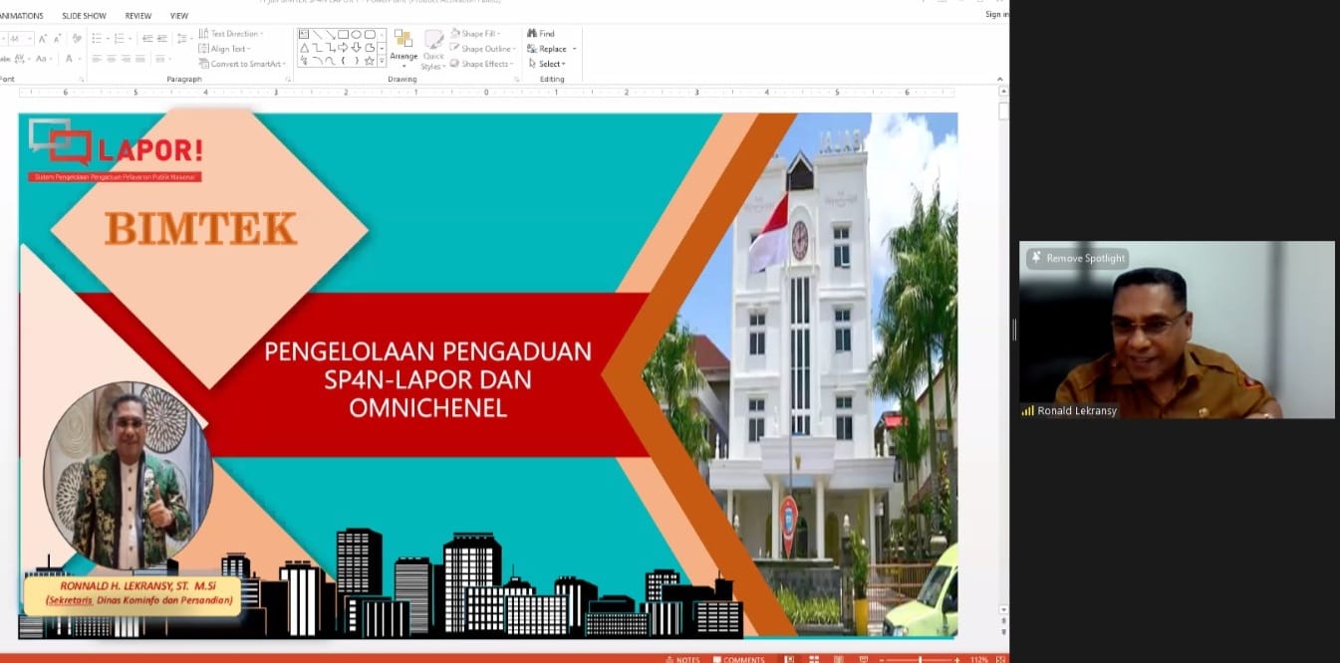Open the SLIDE SHOW ribbon tab
Viewport: 1340px width, 663px height.
[84, 16]
